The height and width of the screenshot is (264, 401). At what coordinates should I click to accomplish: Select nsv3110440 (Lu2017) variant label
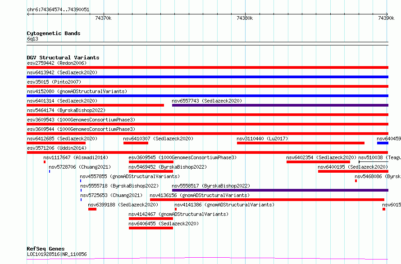coord(262,139)
